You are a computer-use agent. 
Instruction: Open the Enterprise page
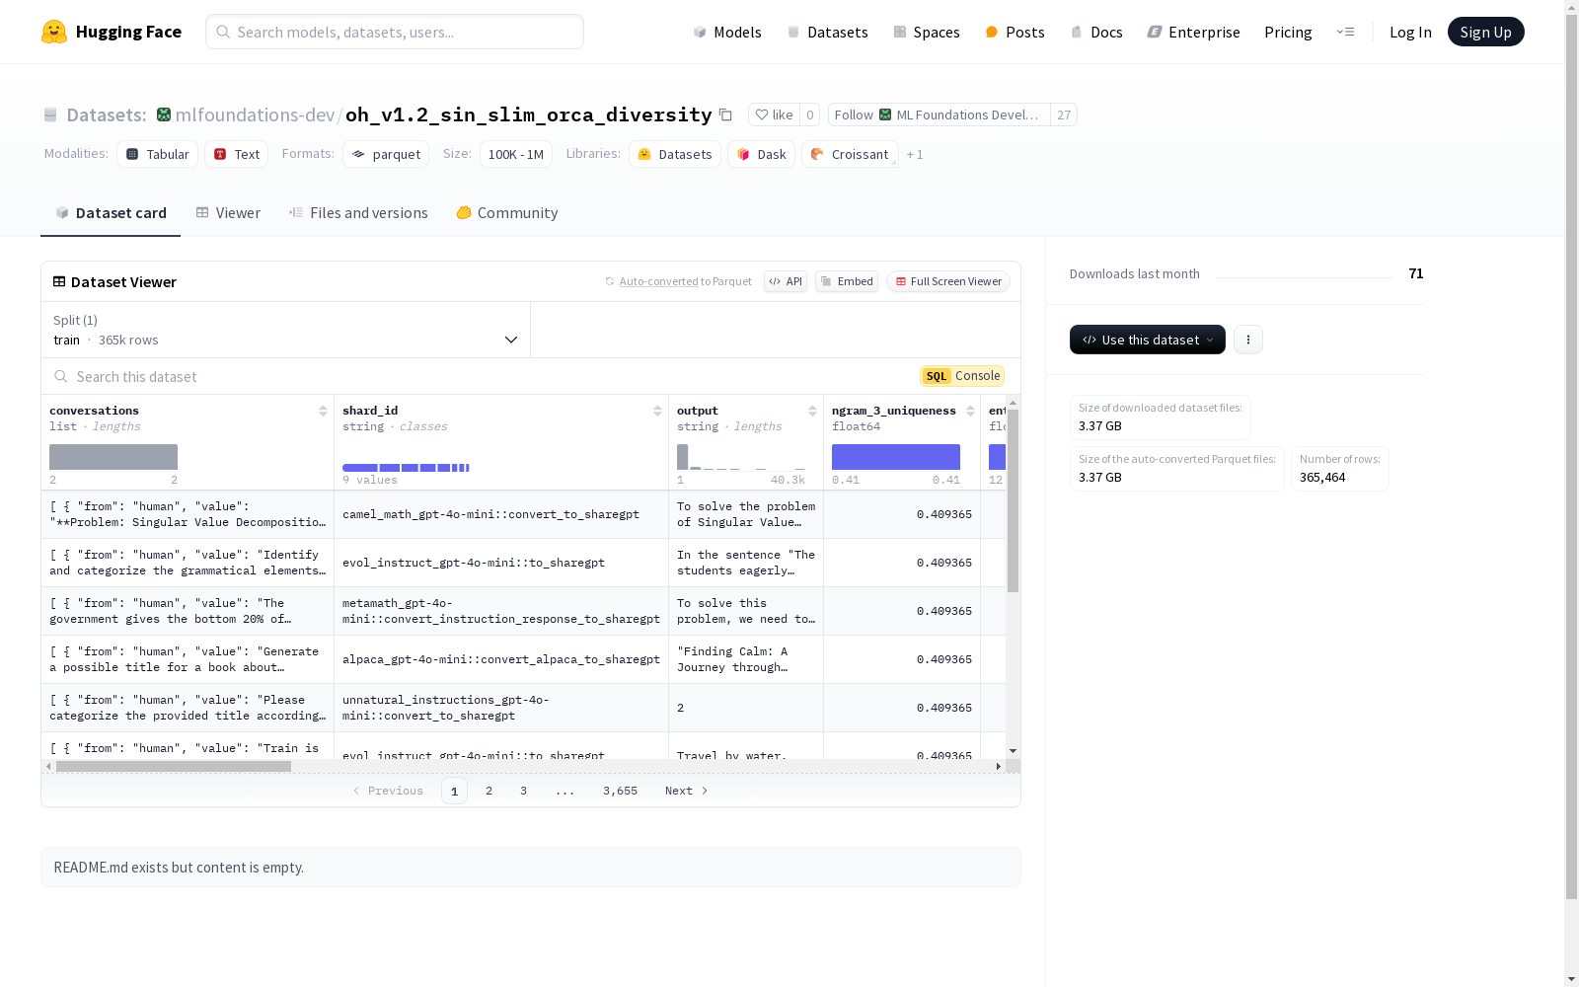[x=1193, y=32]
